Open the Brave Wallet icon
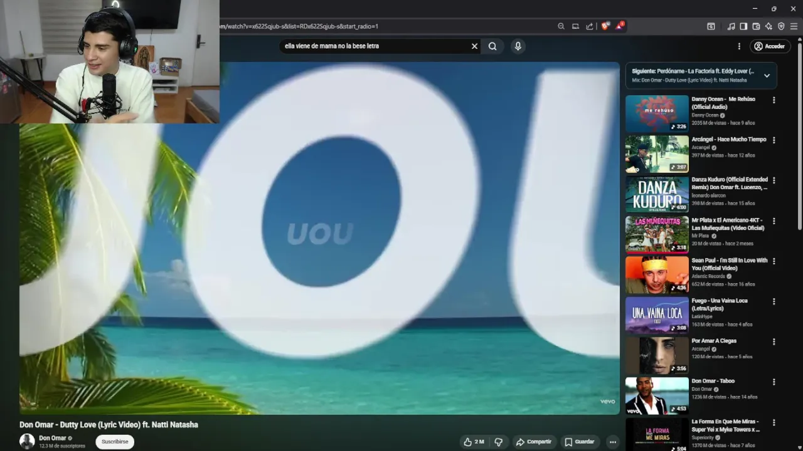 (756, 26)
